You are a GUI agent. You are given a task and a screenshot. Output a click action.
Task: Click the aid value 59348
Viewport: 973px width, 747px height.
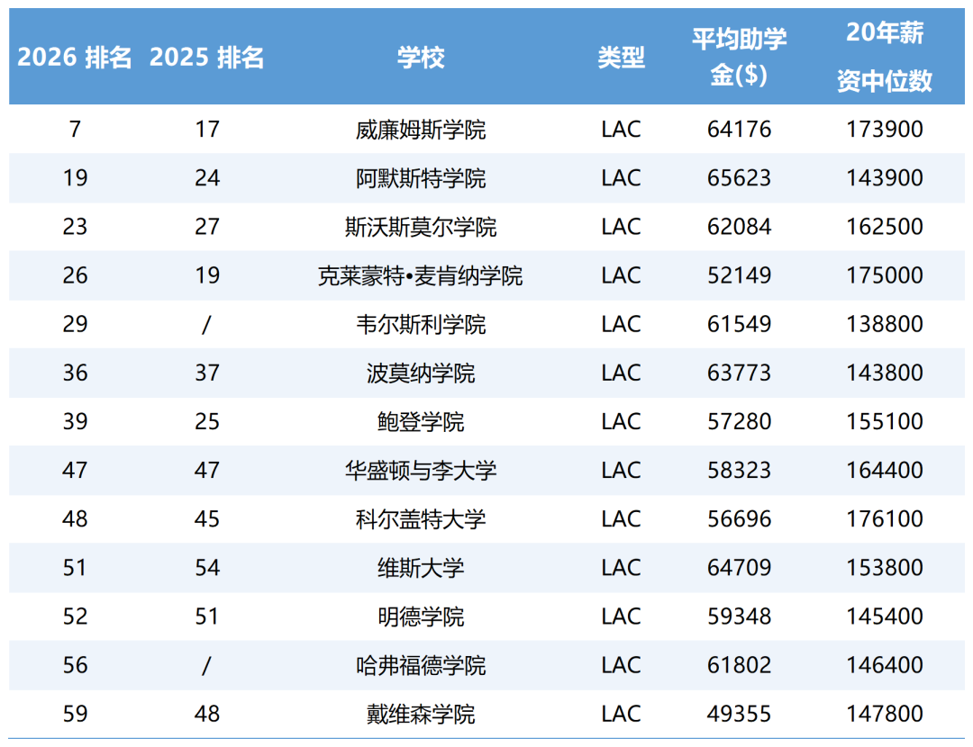tap(739, 616)
